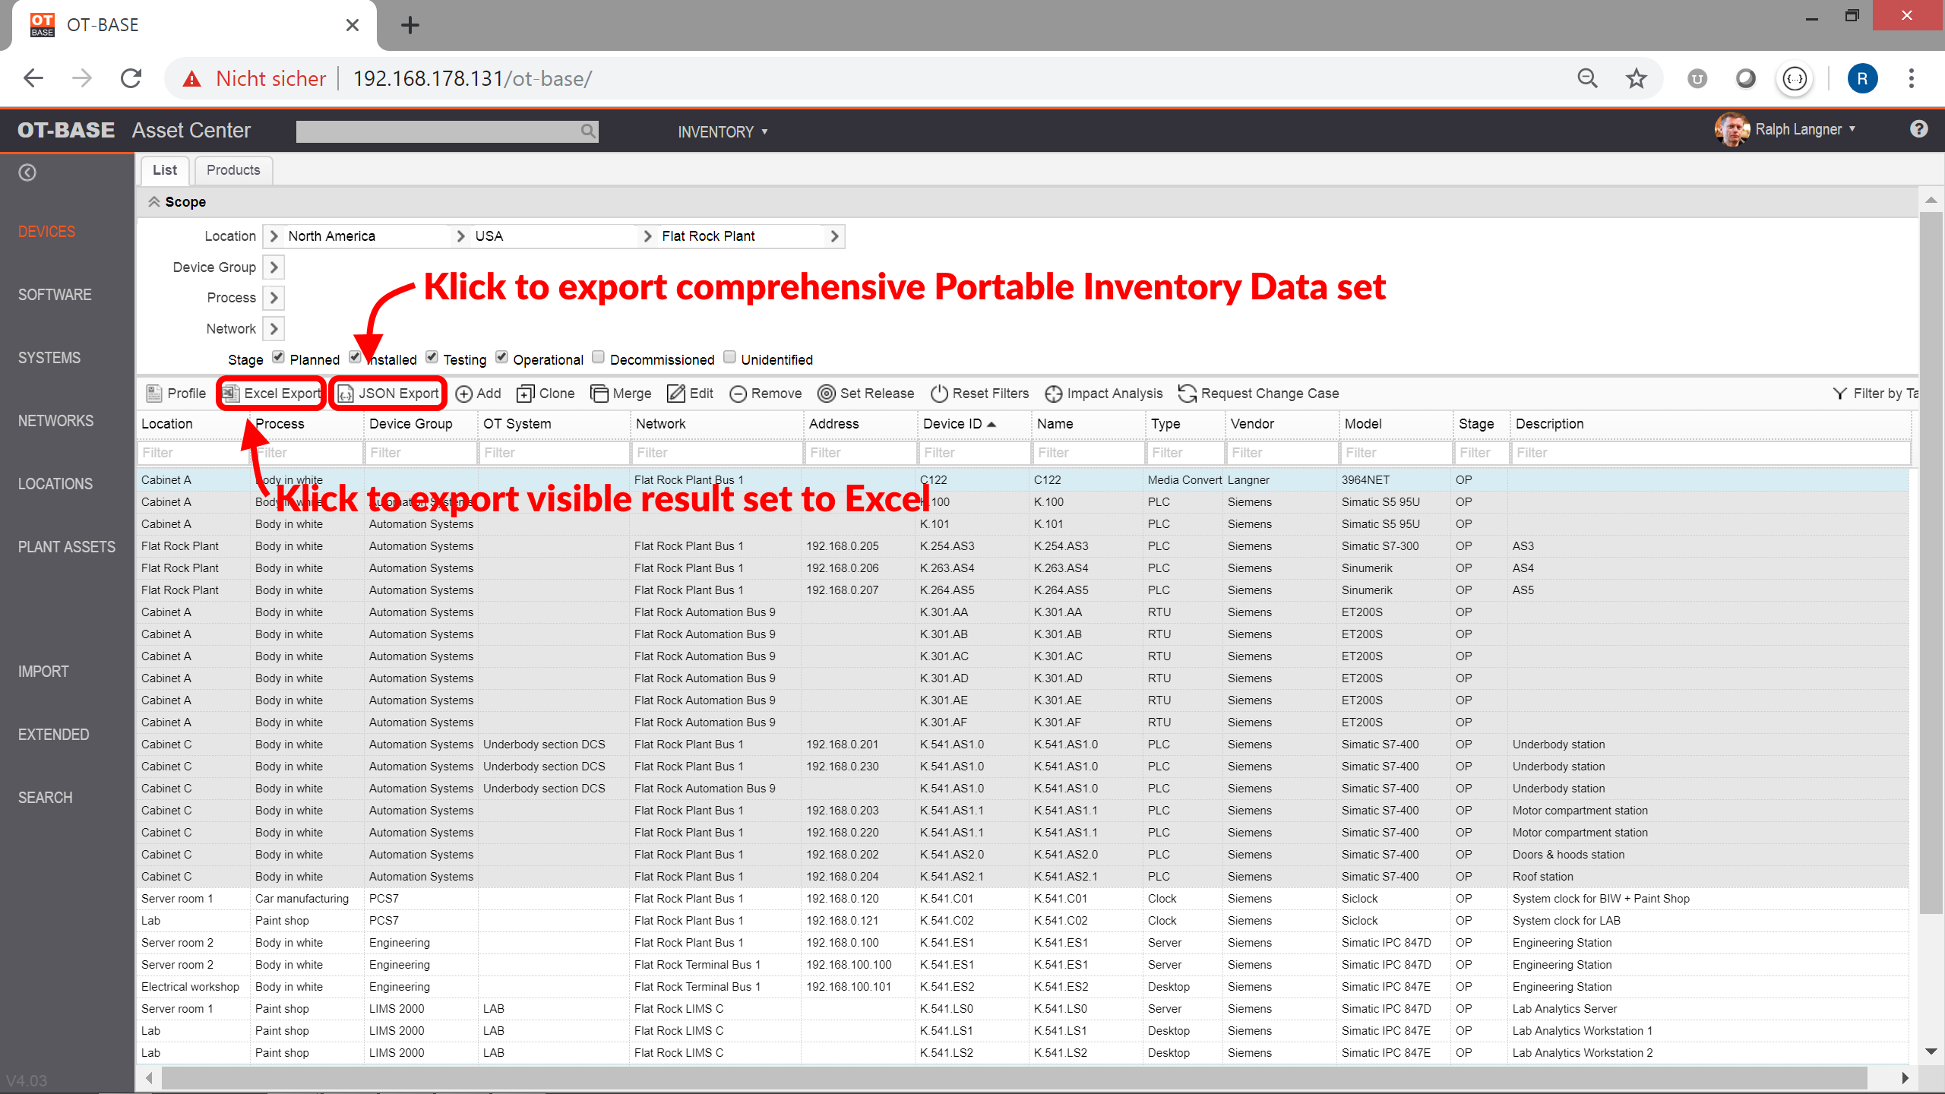Reload the browser page
This screenshot has width=1945, height=1094.
coord(131,78)
